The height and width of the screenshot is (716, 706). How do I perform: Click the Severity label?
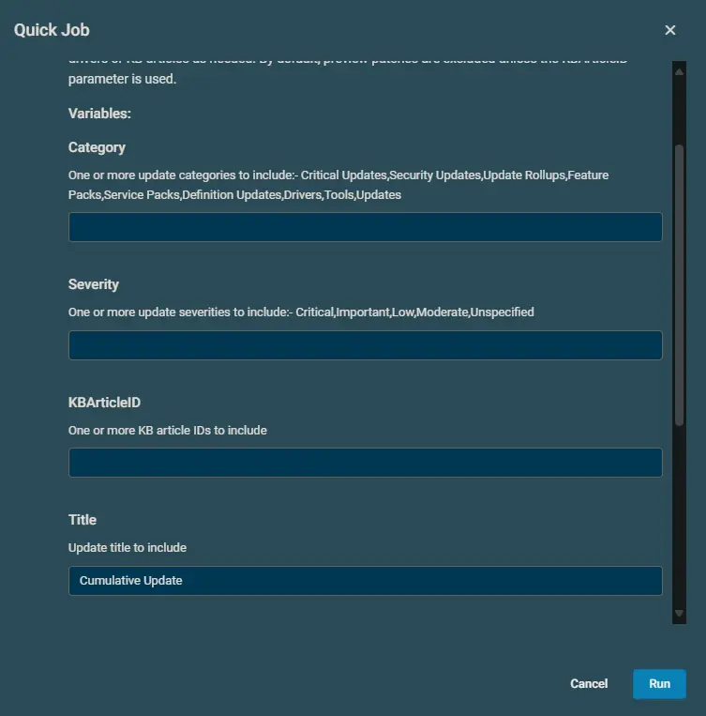click(94, 284)
